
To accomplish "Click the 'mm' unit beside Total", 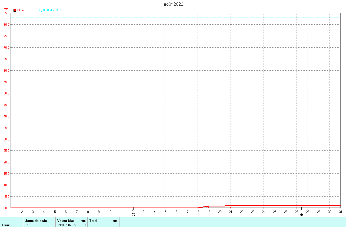I will (x=115, y=221).
